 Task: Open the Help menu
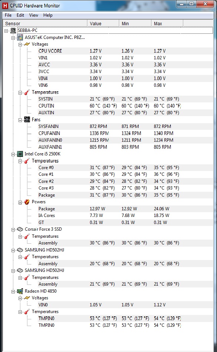point(48,15)
